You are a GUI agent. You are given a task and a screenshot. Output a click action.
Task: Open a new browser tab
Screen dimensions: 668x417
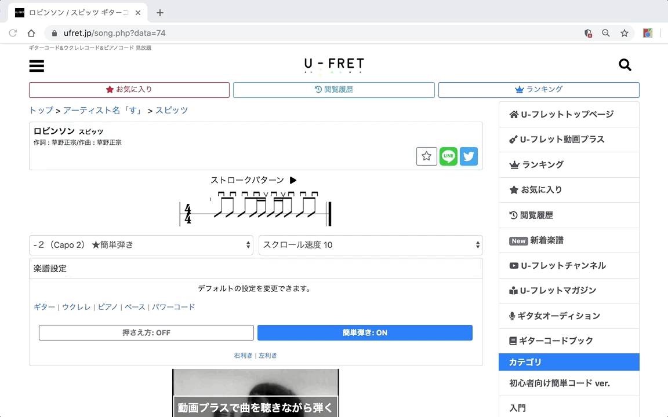pos(160,13)
